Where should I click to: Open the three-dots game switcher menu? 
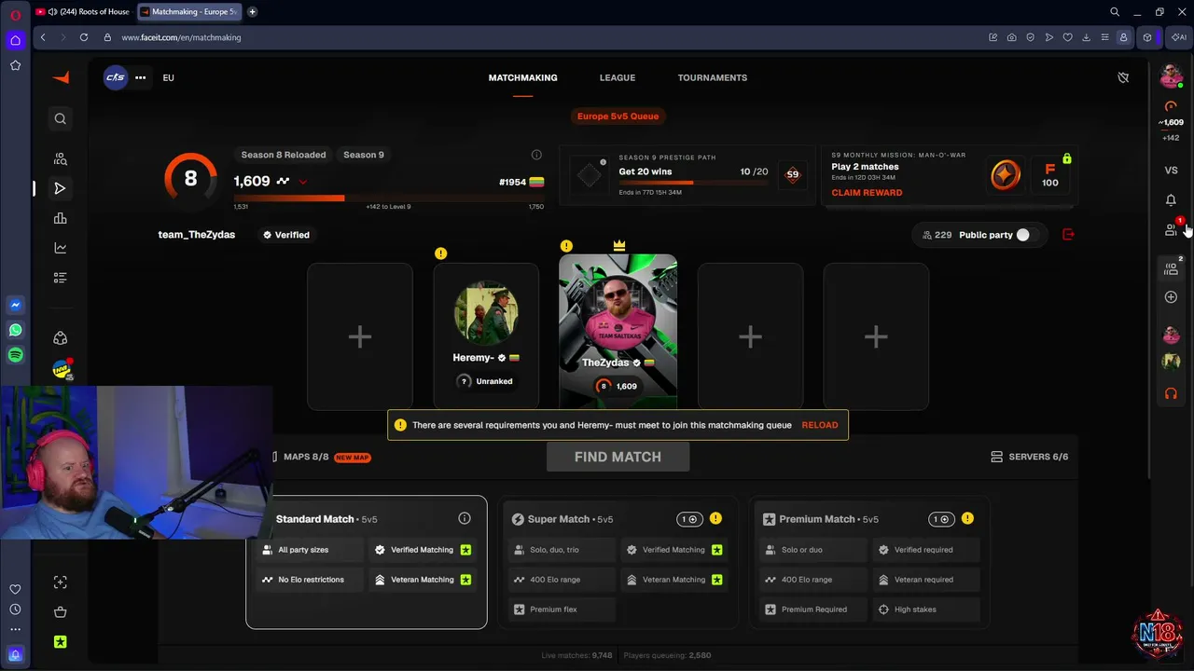tap(140, 77)
